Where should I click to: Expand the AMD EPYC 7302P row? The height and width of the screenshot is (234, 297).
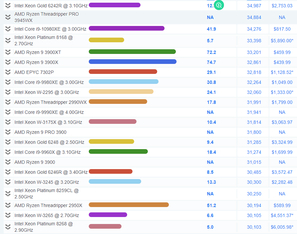(x=8, y=72)
